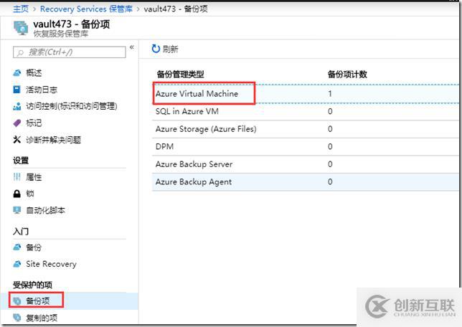Click the 备份 cloud icon under 入门
The image size is (462, 327).
(x=17, y=247)
